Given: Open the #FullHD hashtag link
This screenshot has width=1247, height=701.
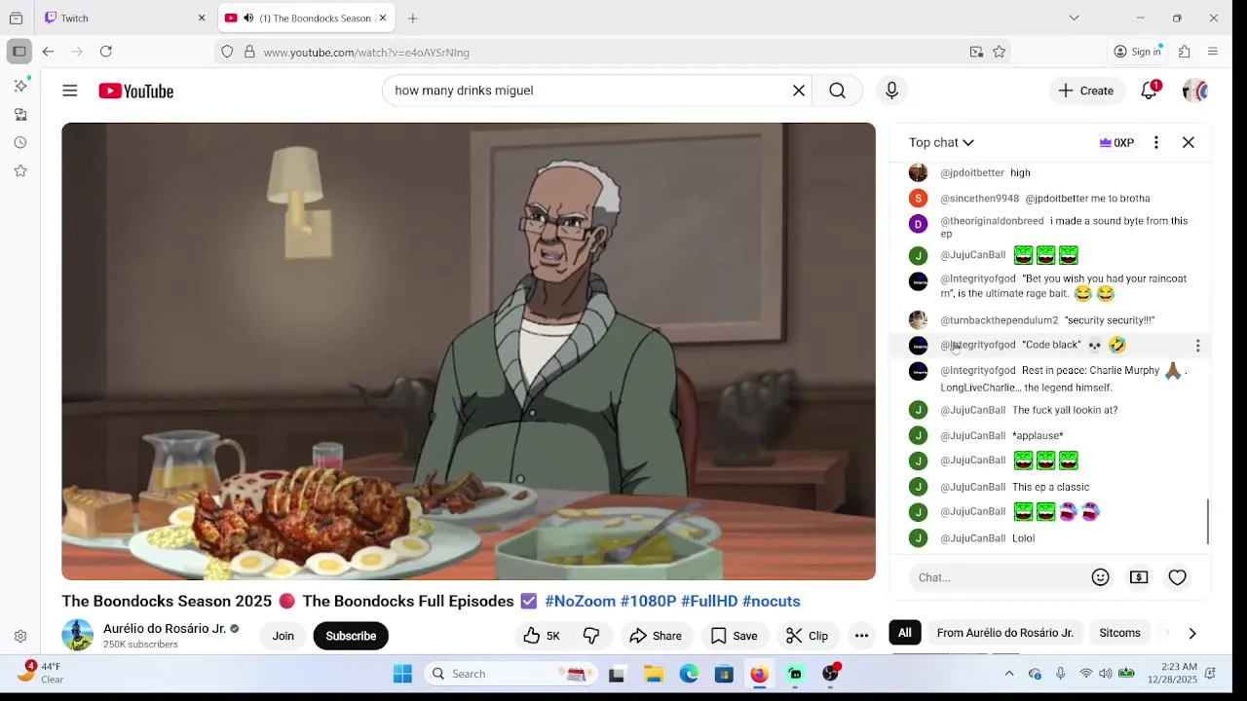Looking at the screenshot, I should [709, 602].
